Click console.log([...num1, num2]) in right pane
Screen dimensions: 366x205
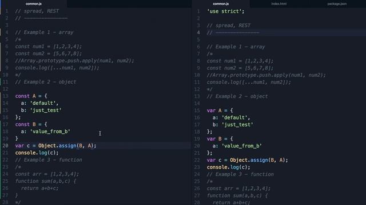tap(249, 82)
